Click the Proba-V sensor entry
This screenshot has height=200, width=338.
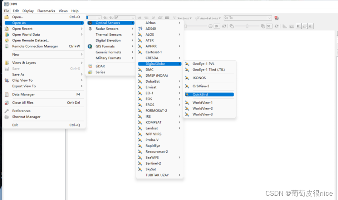tap(152, 140)
